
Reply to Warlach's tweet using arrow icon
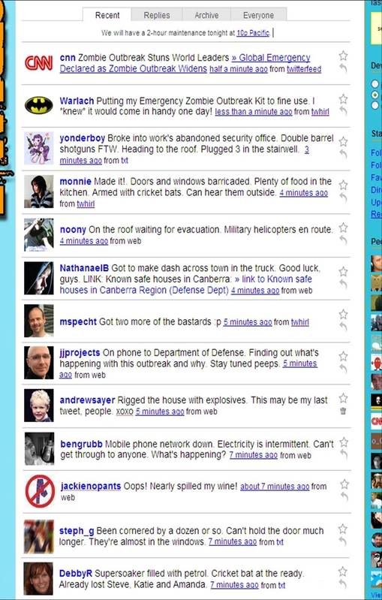(x=343, y=111)
